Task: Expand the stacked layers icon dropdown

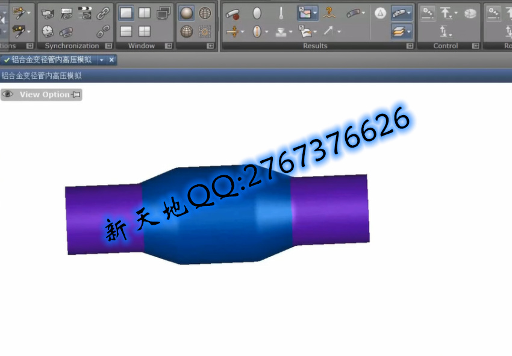Action: [410, 31]
